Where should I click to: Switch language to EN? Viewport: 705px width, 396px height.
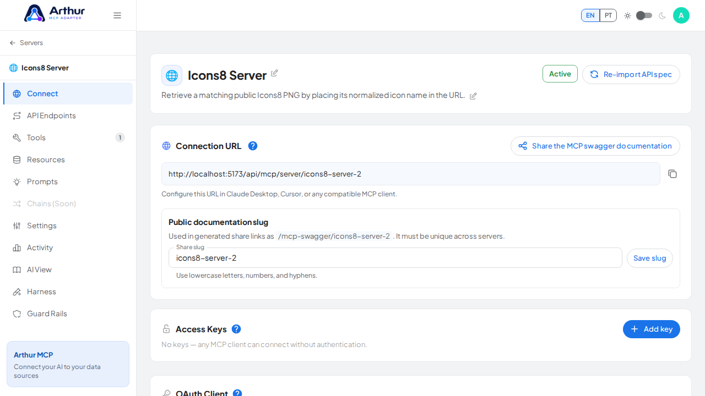pos(590,15)
